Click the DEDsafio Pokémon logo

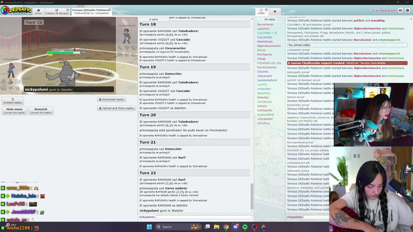coord(16,10)
